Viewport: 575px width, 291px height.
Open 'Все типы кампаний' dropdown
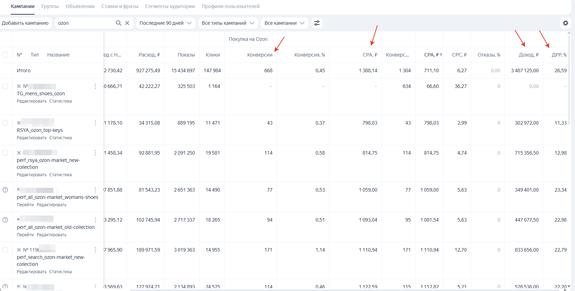[x=228, y=23]
